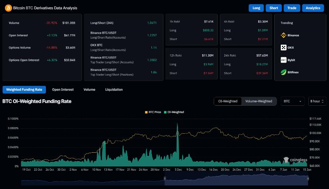Open the Trade button
Image resolution: width=329 pixels, height=189 pixels.
[292, 8]
